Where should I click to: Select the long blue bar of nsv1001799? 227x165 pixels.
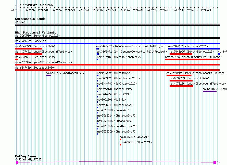[x=117, y=43]
